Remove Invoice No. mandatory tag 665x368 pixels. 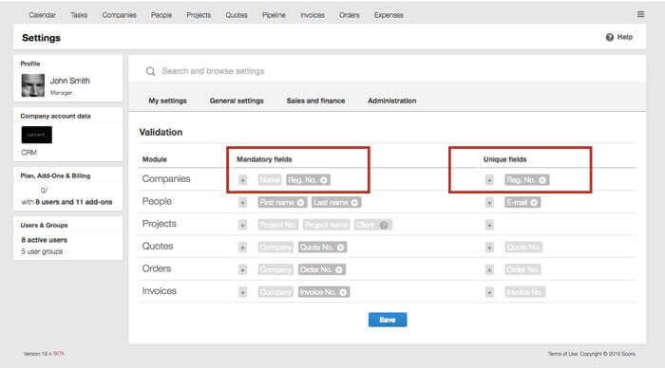343,292
